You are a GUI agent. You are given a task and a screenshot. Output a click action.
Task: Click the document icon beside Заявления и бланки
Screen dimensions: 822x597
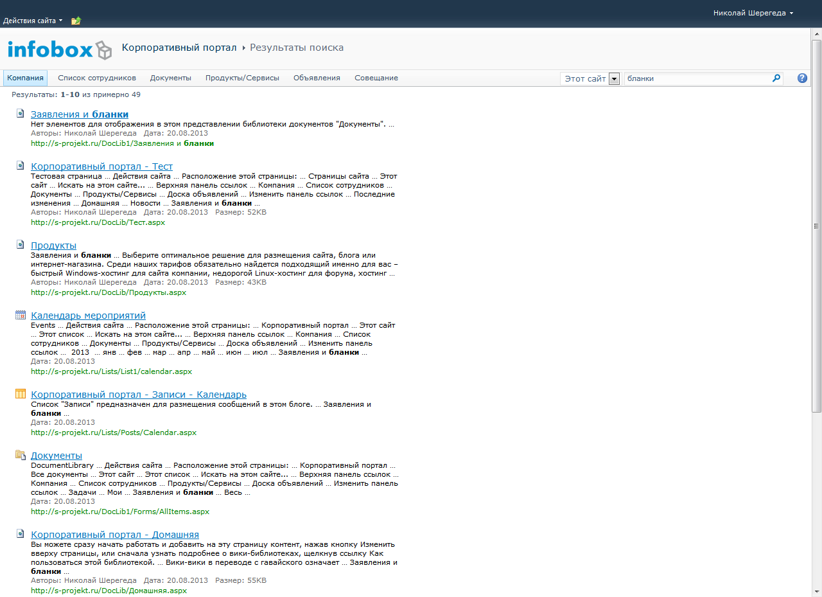point(20,114)
